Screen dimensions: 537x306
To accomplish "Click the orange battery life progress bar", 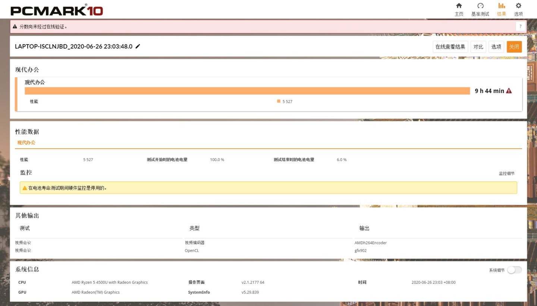I will click(246, 90).
